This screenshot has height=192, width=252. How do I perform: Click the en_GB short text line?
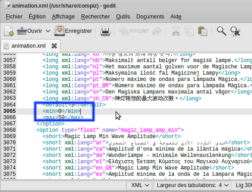(x=138, y=168)
